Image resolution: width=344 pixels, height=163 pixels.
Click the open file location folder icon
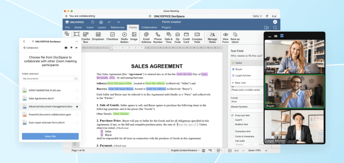[266, 28]
